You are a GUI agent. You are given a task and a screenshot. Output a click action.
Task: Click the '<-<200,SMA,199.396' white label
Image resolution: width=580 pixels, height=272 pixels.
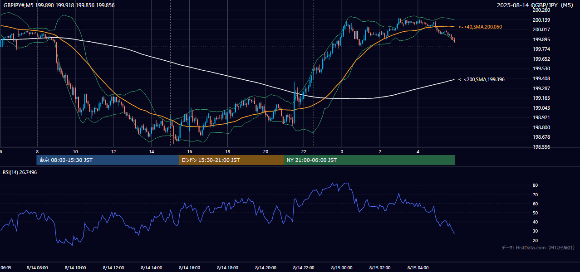pos(482,79)
